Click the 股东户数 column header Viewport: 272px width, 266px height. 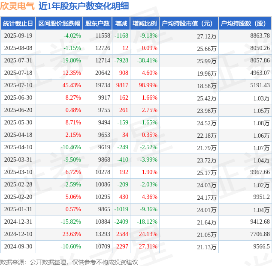click(97, 24)
